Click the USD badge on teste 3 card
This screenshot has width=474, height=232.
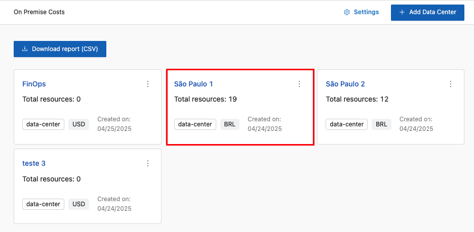78,204
